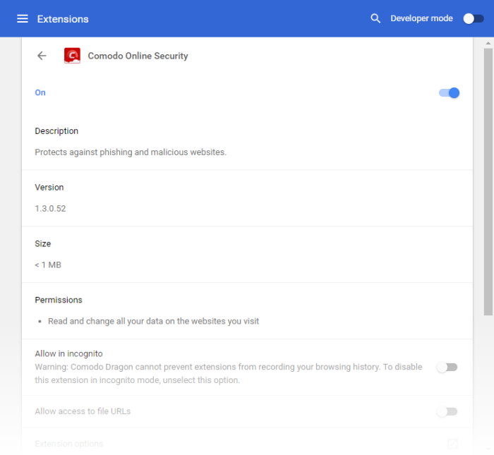Click the size value '< 1 MB'
This screenshot has height=455, width=494.
(x=48, y=265)
